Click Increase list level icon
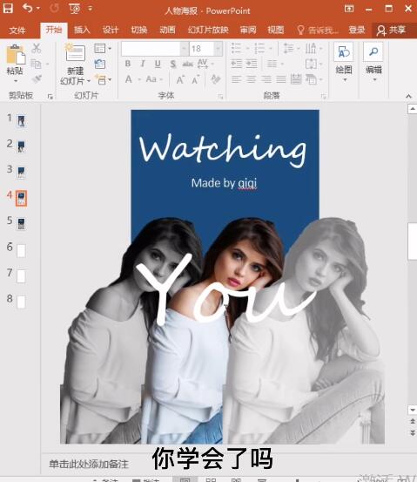Viewport: 417px width, 482px height. point(252,64)
